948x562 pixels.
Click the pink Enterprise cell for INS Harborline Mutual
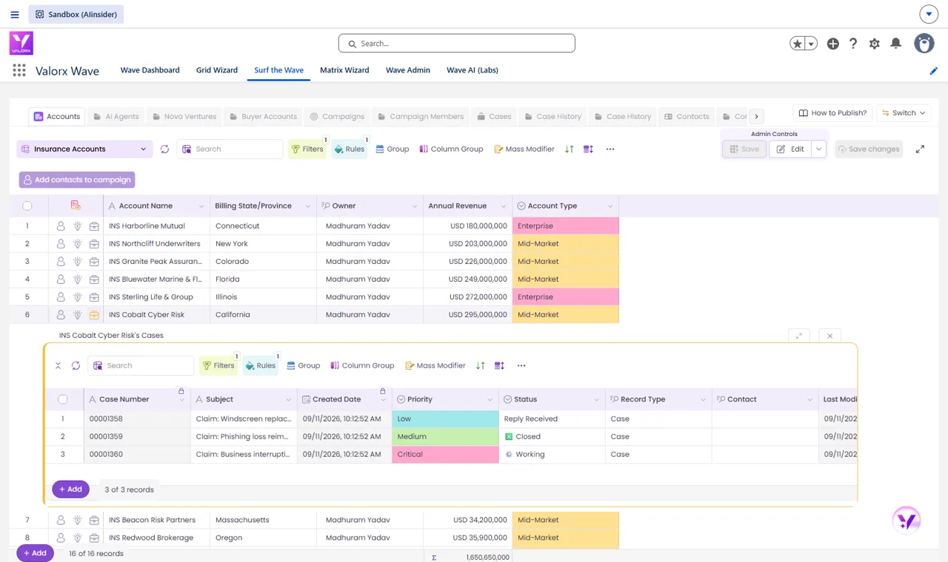(x=565, y=226)
